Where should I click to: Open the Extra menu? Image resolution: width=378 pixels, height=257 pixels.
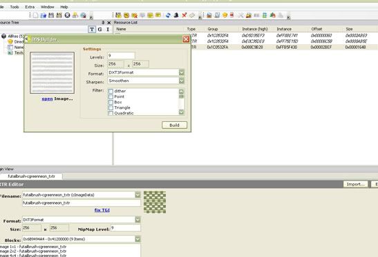30,7
